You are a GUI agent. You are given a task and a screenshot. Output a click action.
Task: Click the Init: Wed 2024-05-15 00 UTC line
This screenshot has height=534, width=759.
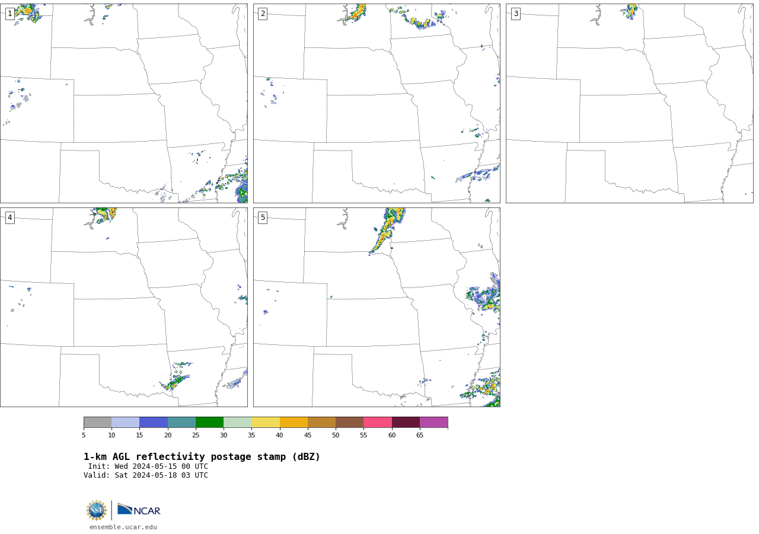click(x=148, y=466)
